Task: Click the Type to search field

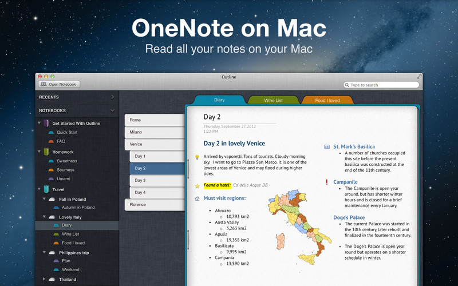Action: 381,85
